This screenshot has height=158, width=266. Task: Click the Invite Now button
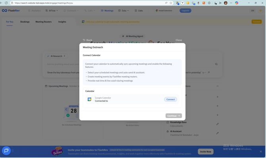point(206,151)
